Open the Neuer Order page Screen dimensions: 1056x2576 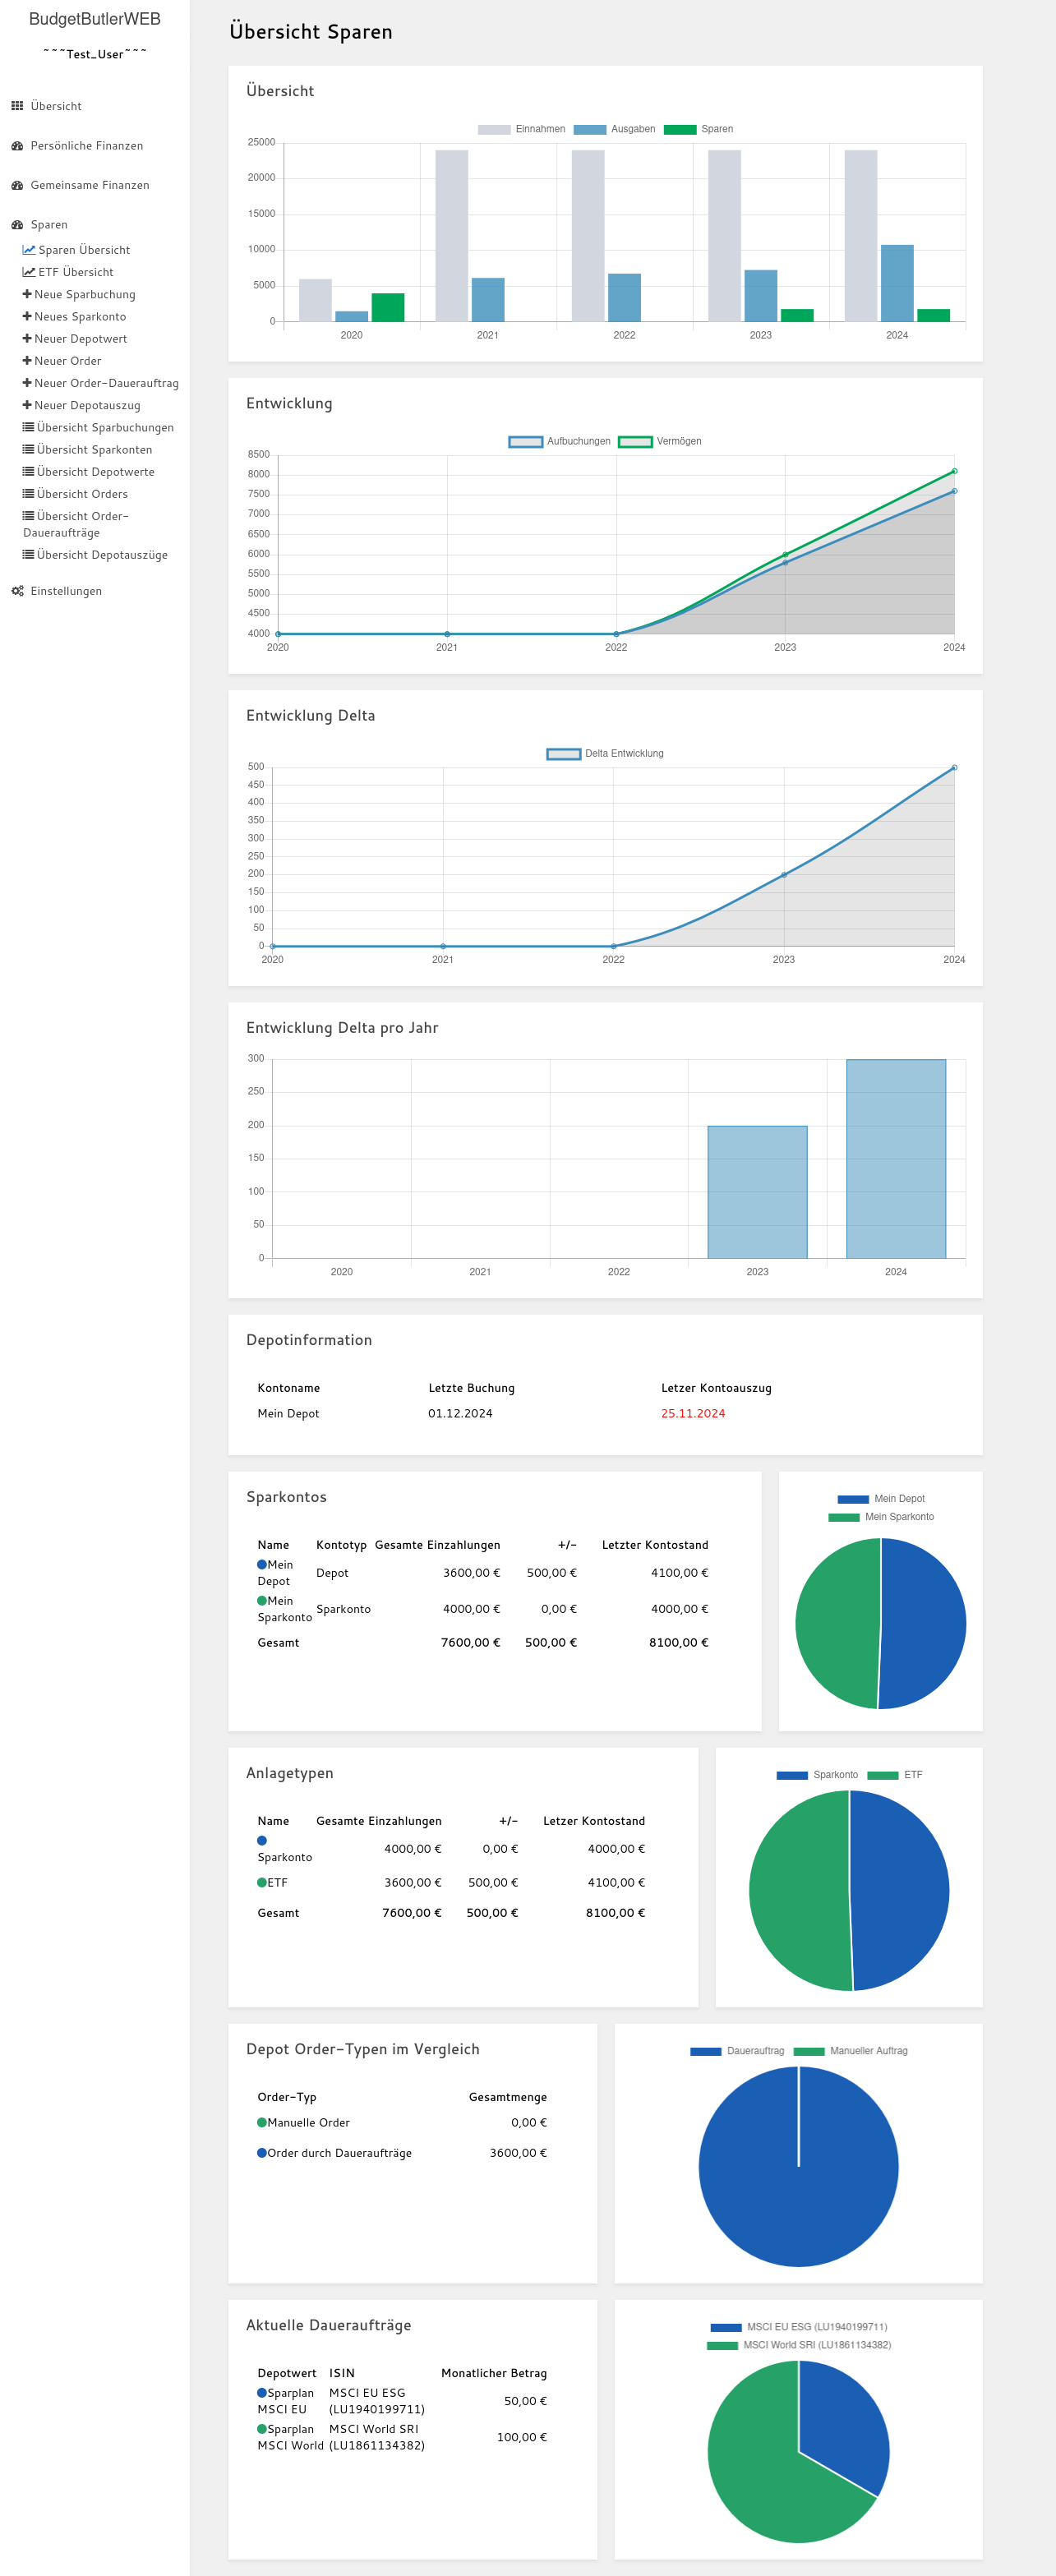coord(67,361)
